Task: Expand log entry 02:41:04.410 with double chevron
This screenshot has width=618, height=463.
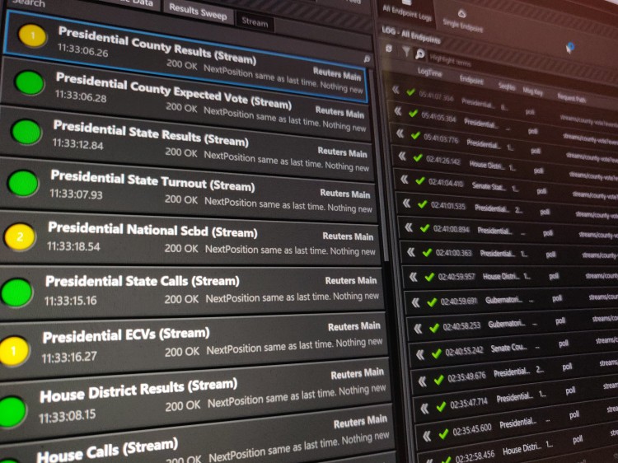Action: [405, 180]
